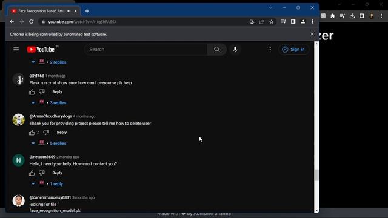Click the address bar URL
The width and height of the screenshot is (388, 218).
click(x=82, y=22)
